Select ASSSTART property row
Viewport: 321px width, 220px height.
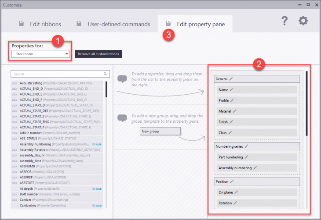57,183
